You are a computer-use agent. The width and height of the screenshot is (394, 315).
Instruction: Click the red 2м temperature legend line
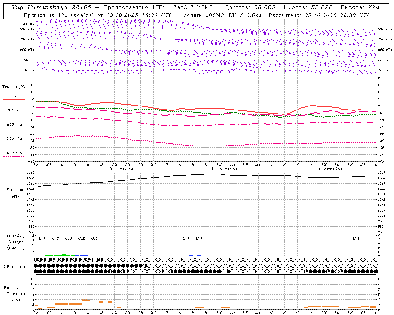(14, 99)
